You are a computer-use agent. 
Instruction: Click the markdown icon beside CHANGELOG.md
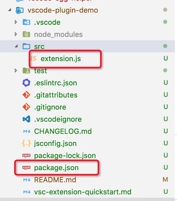pos(26,131)
